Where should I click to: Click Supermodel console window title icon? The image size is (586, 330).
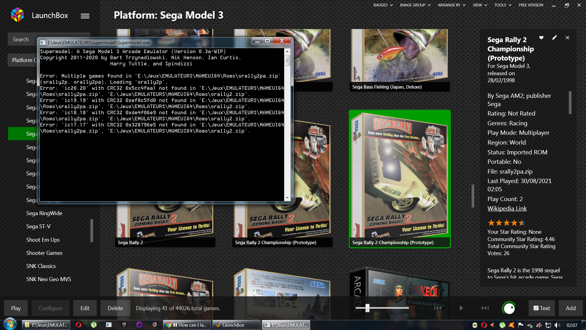point(43,42)
